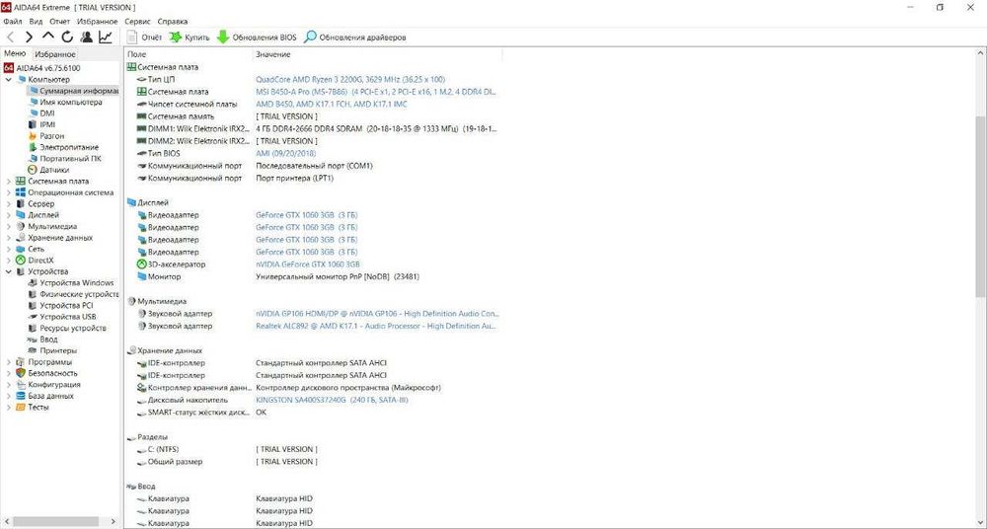Click the Refresh toolbar icon
Screen dimensions: 987x529
67,38
